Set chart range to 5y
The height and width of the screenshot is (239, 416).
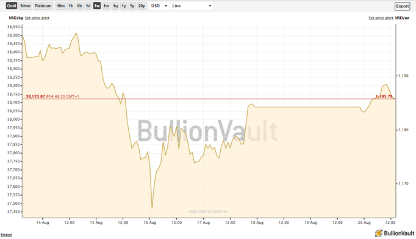(132, 6)
